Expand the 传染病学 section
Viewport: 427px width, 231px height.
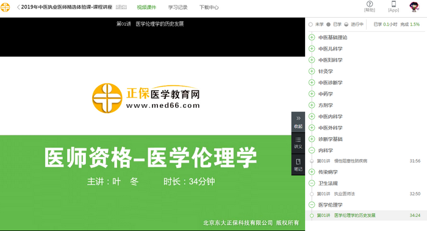312,172
